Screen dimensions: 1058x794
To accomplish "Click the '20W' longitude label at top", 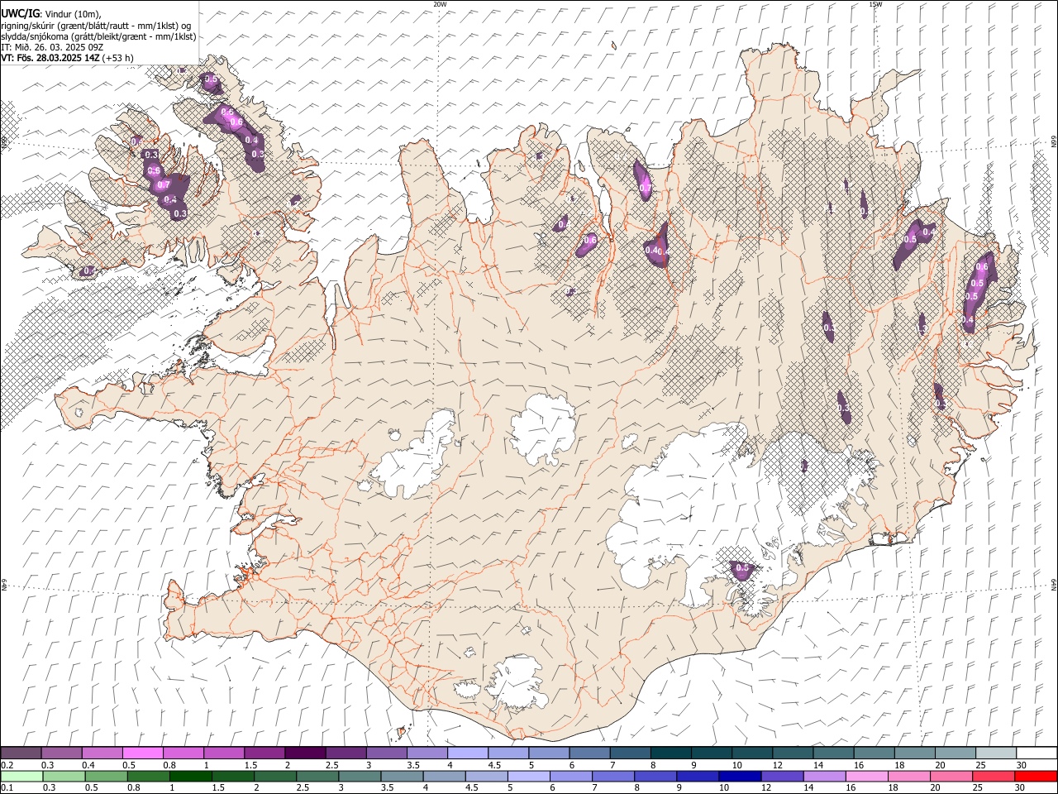I will [440, 4].
